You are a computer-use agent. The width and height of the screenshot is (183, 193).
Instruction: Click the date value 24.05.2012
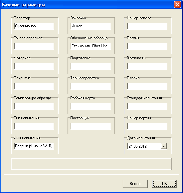137,146
